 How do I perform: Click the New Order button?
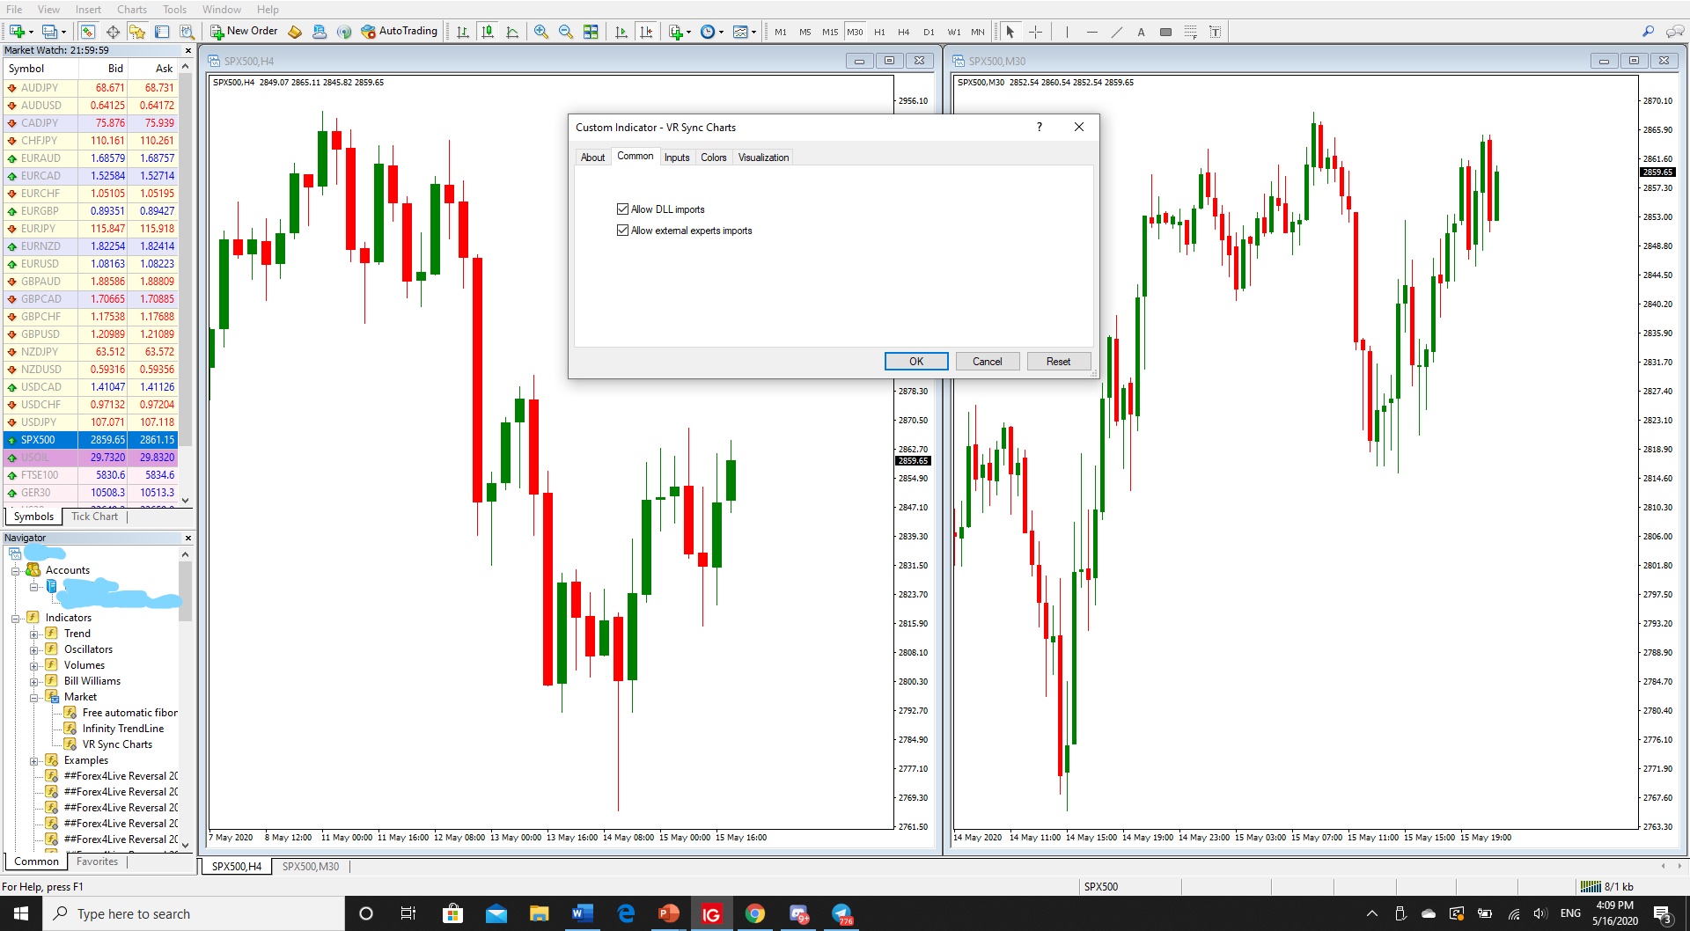pos(245,32)
